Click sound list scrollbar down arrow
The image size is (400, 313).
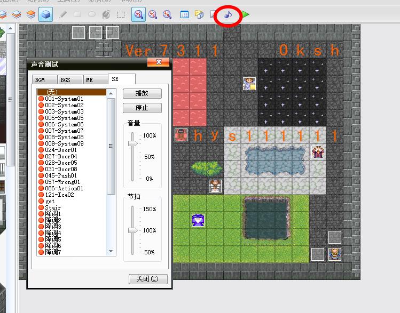pyautogui.click(x=111, y=251)
